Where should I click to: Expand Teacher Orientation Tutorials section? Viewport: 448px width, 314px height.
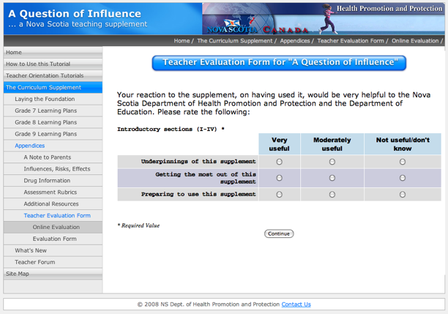(45, 76)
